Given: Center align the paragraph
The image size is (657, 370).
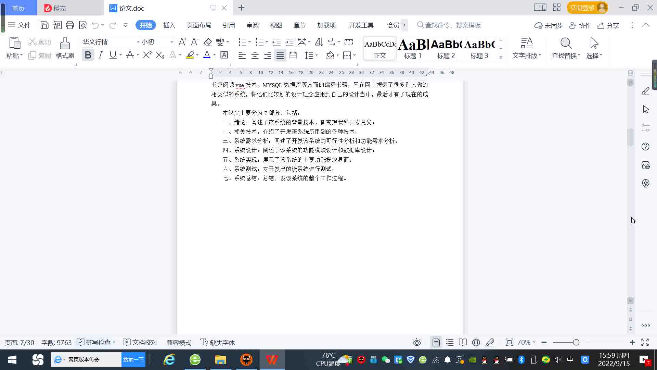Looking at the screenshot, I should point(255,55).
